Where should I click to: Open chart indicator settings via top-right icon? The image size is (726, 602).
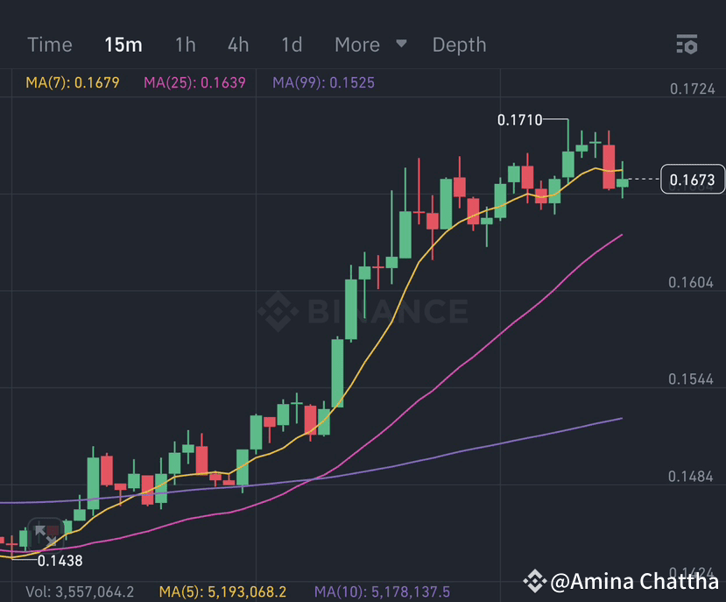[x=687, y=44]
